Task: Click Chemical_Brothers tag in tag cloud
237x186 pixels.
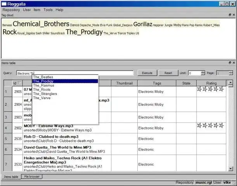Action: pos(41,24)
